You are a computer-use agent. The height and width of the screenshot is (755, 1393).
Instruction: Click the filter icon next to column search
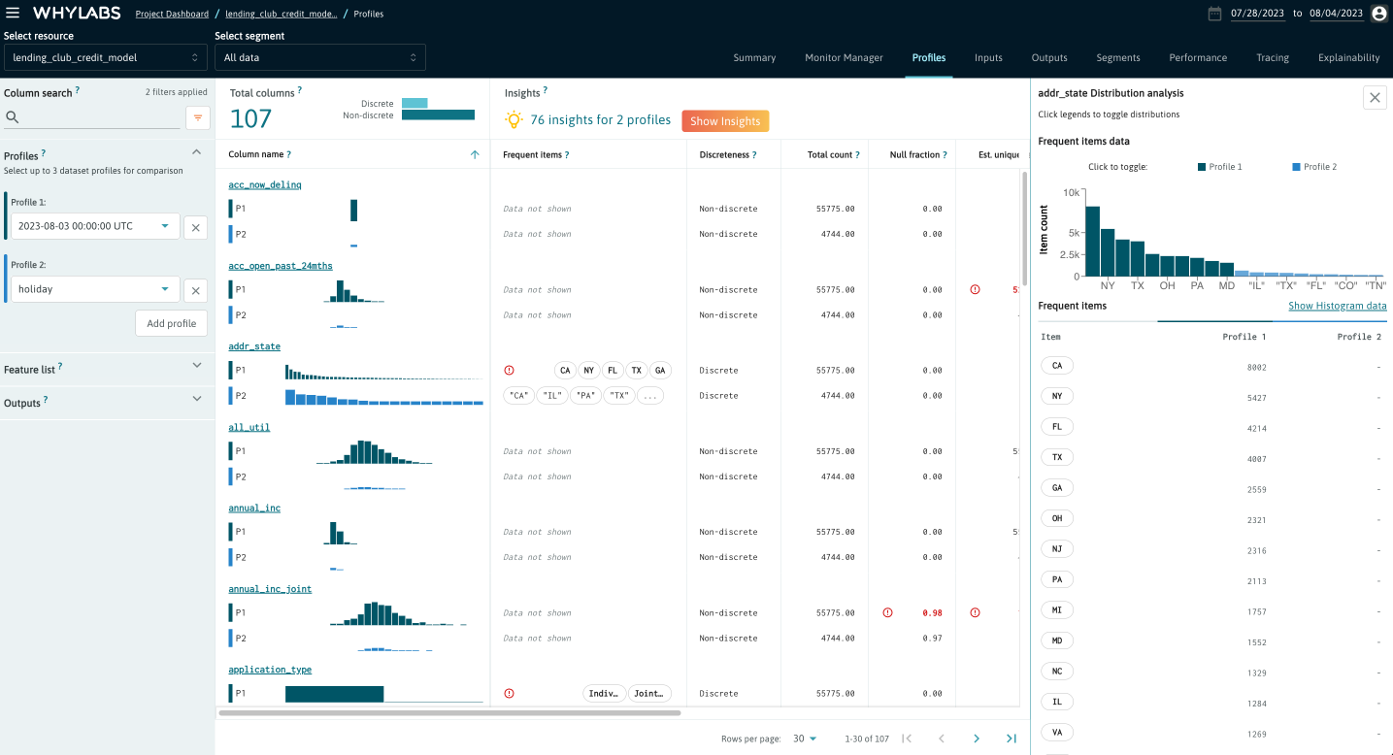tap(197, 117)
